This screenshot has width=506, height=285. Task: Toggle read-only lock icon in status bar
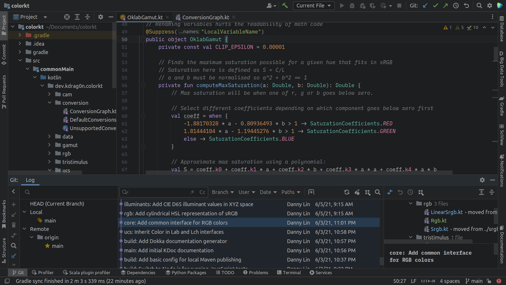489,281
